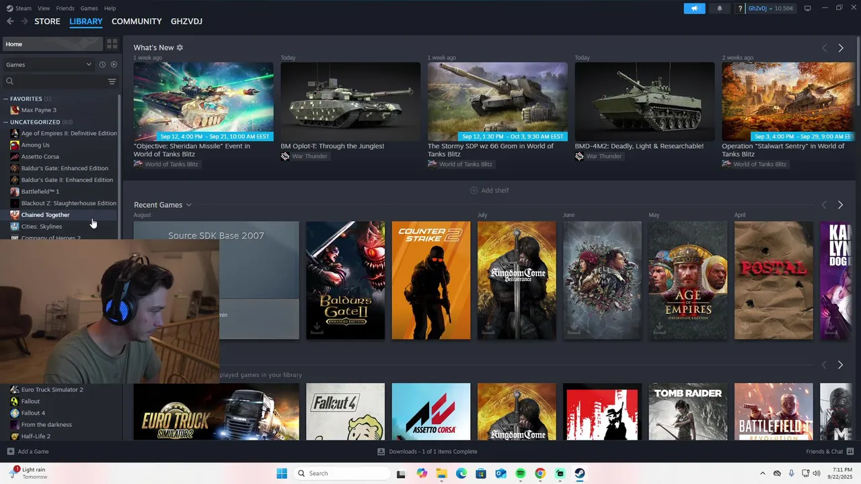Open the Games filter dropdown
Viewport: 861px width, 484px height.
point(48,65)
